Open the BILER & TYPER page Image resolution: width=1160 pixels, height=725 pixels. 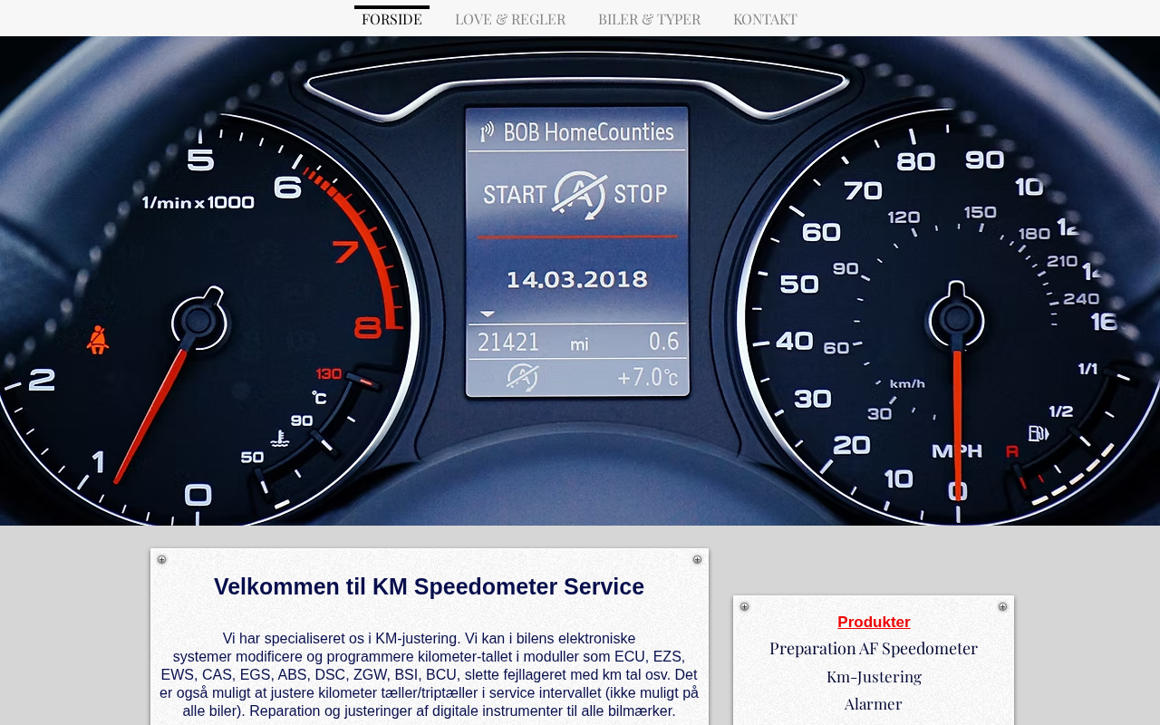(649, 19)
